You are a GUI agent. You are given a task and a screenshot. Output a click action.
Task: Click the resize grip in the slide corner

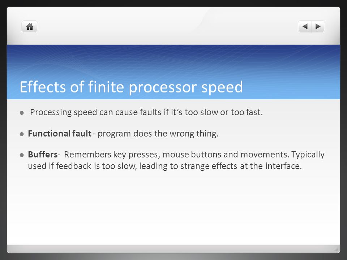point(336,250)
